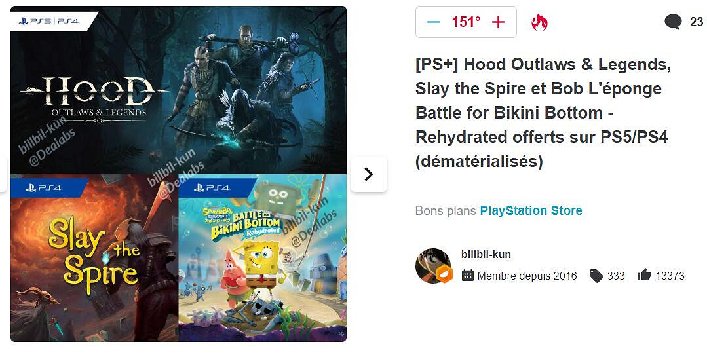
Task: Go to next image with right chevron
Action: click(x=368, y=174)
